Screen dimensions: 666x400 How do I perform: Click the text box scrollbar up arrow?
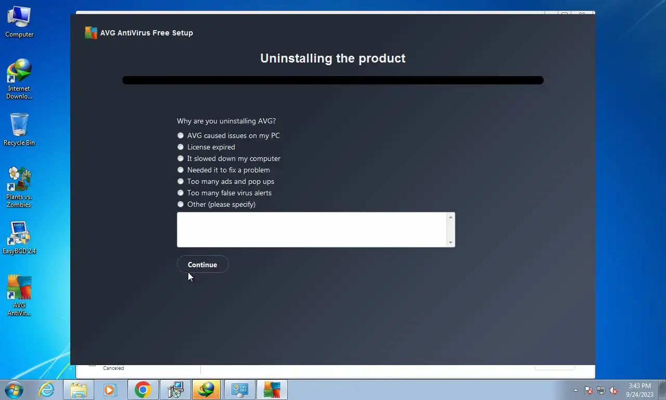point(451,217)
